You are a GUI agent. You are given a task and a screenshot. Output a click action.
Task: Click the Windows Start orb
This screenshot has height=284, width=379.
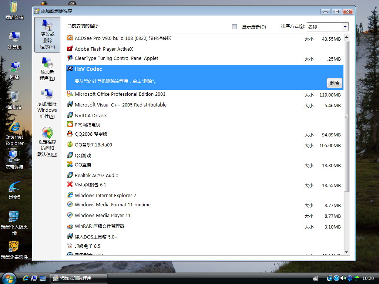(x=9, y=278)
